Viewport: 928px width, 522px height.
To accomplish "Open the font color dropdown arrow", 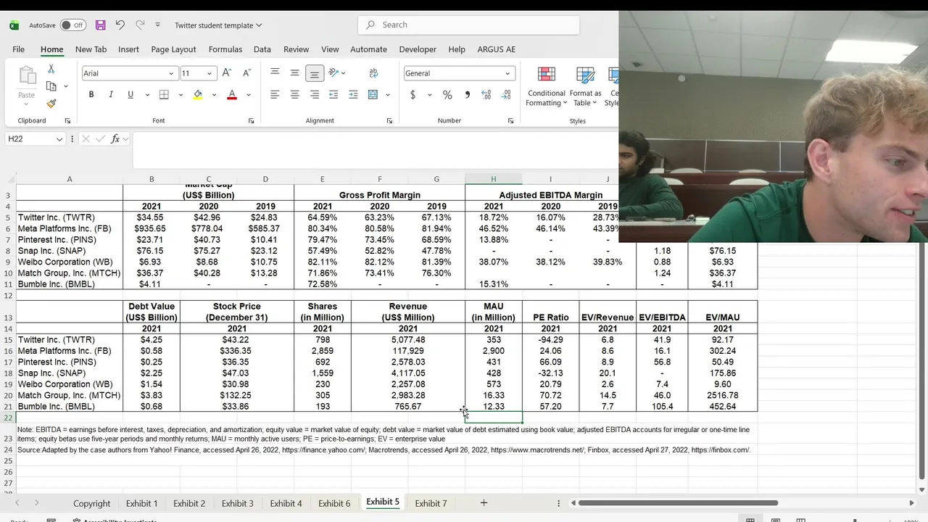I will coord(248,95).
